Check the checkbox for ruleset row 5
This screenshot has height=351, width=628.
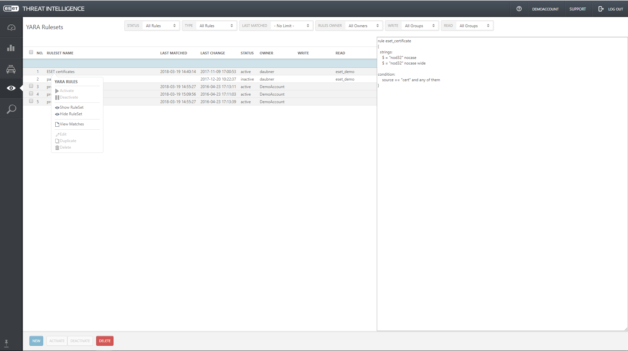coord(31,101)
